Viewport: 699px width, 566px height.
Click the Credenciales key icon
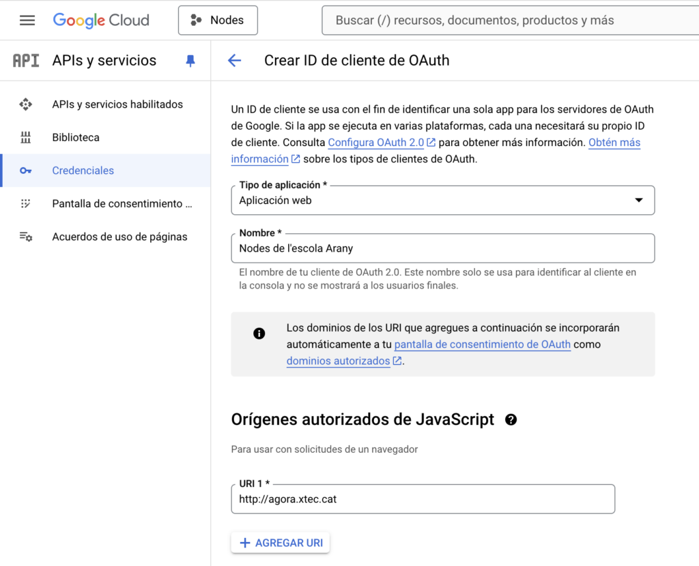click(x=26, y=170)
